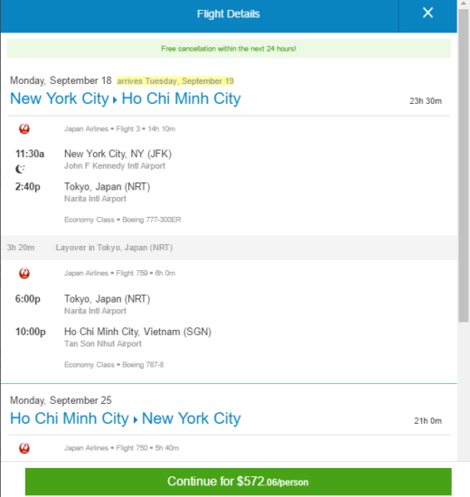Click Continue for $572.06/person button
This screenshot has height=497, width=470.
click(x=239, y=482)
